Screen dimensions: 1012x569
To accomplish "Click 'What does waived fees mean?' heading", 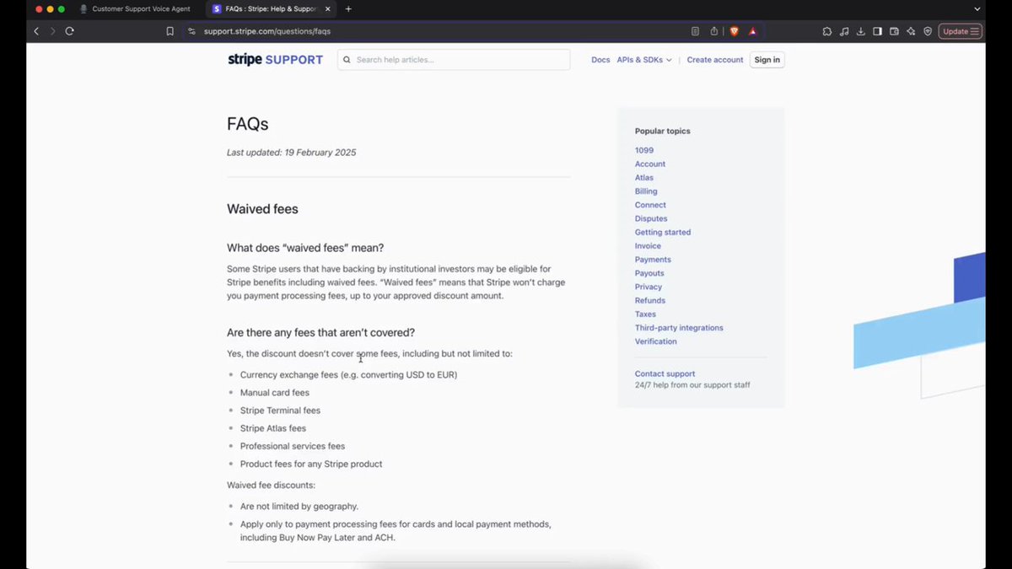I will point(305,248).
